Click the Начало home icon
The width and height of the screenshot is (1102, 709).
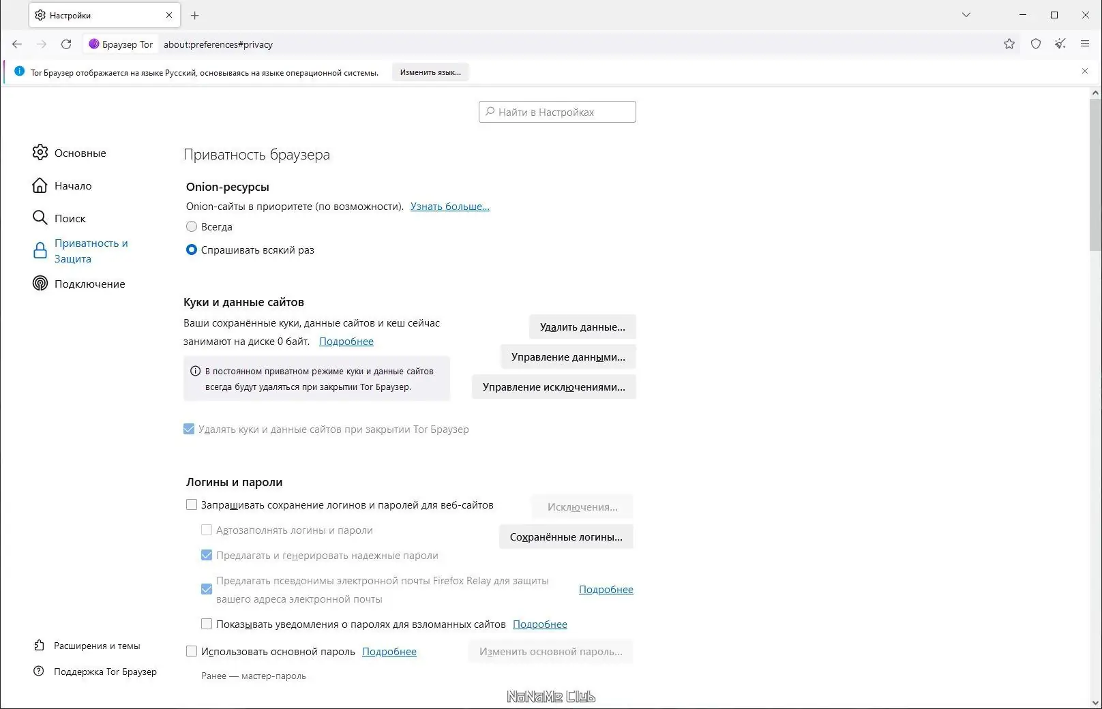40,185
